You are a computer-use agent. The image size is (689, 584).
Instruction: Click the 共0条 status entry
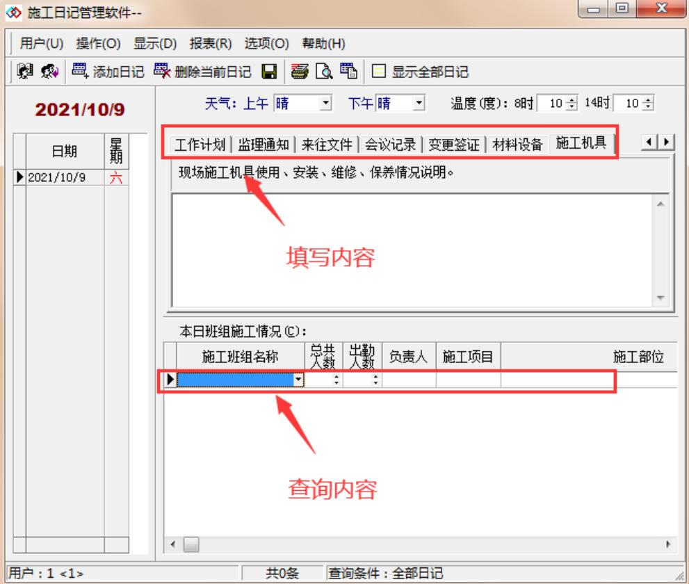282,573
